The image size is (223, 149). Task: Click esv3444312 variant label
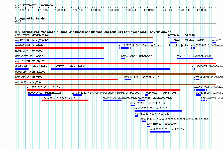click(x=175, y=119)
